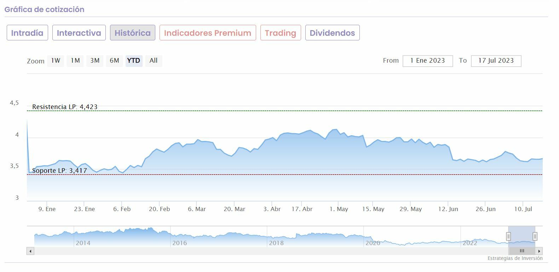Grab the right navigator range handle
Viewport: 559px width, 272px height.
[x=535, y=236]
